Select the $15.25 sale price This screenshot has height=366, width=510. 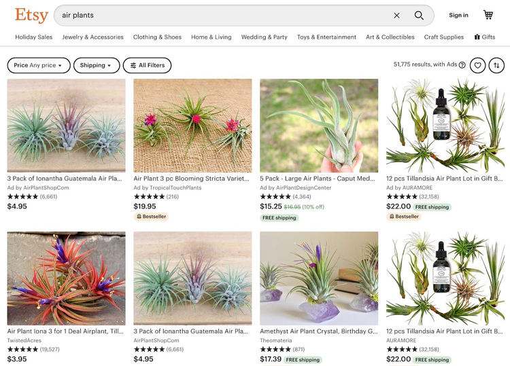coord(271,206)
